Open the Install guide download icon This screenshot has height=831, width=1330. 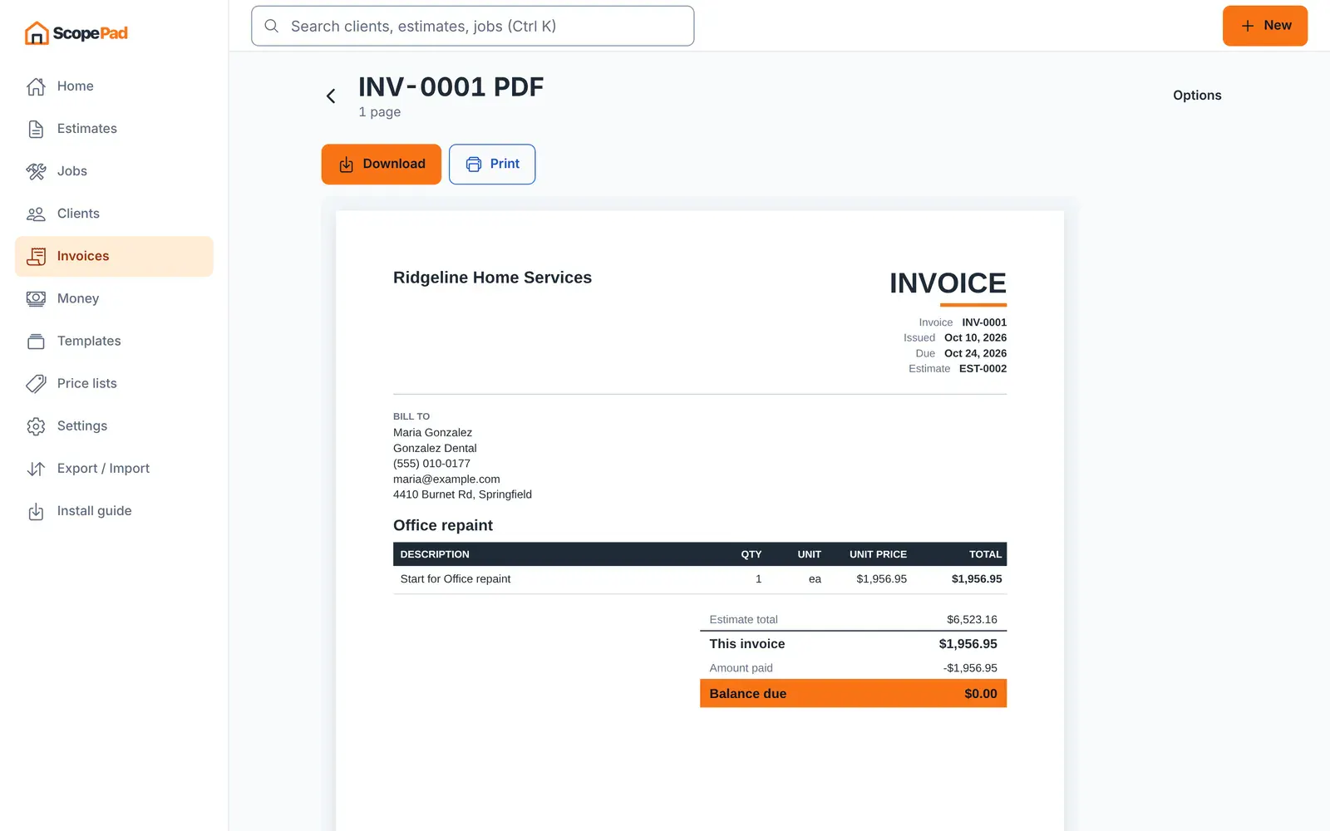(36, 511)
